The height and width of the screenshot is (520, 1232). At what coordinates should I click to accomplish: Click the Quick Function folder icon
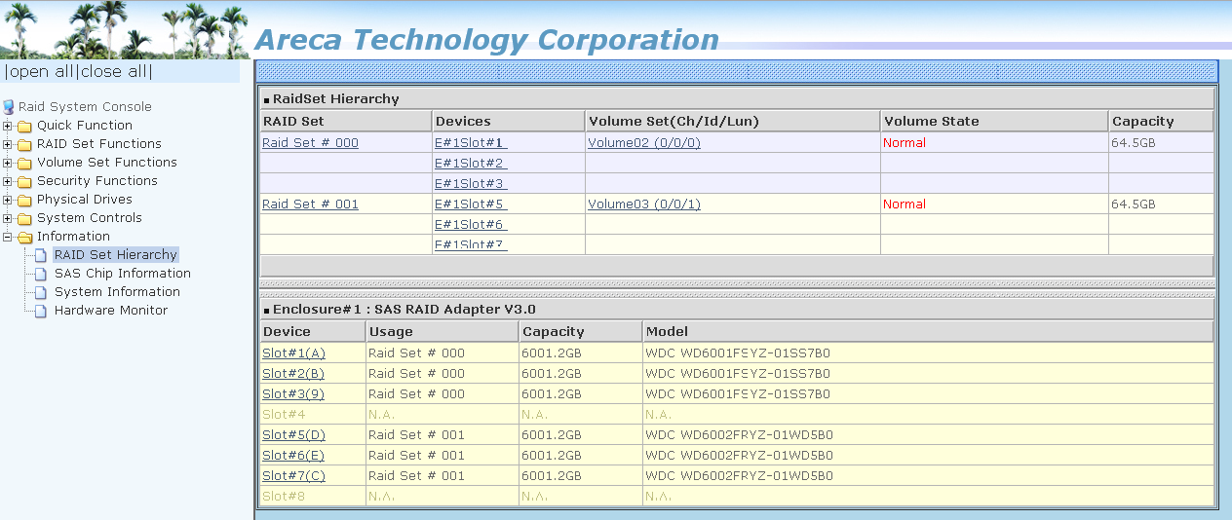point(24,126)
